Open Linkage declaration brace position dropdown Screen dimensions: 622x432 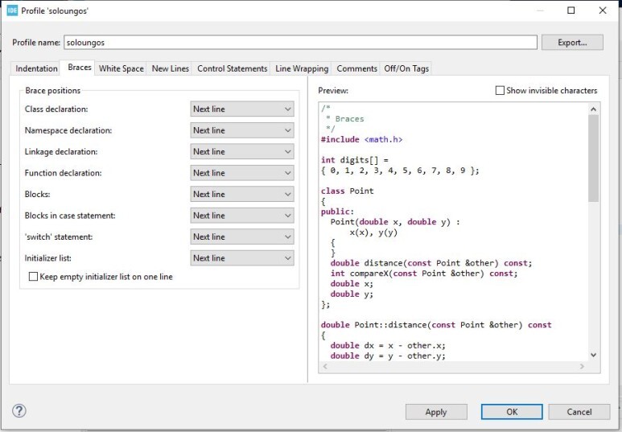(242, 151)
